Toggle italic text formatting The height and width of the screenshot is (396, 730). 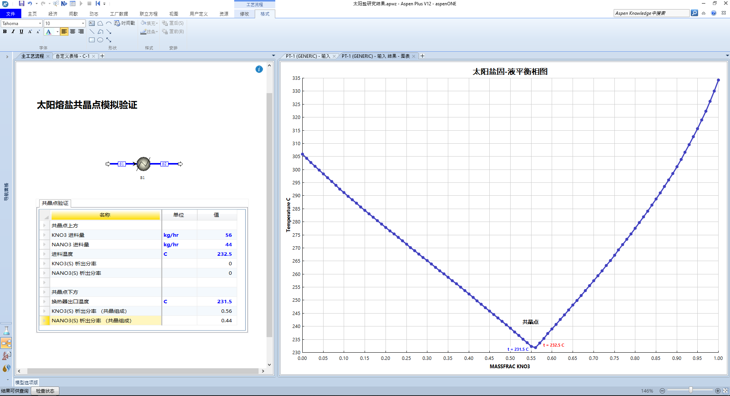13,32
